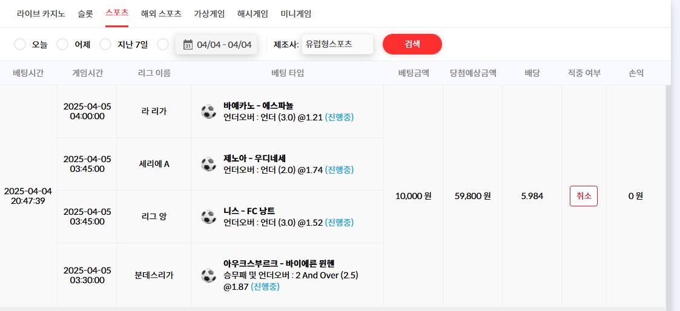Open the 04/04 - 04/04 date range picker
This screenshot has height=311, width=680.
(x=223, y=44)
